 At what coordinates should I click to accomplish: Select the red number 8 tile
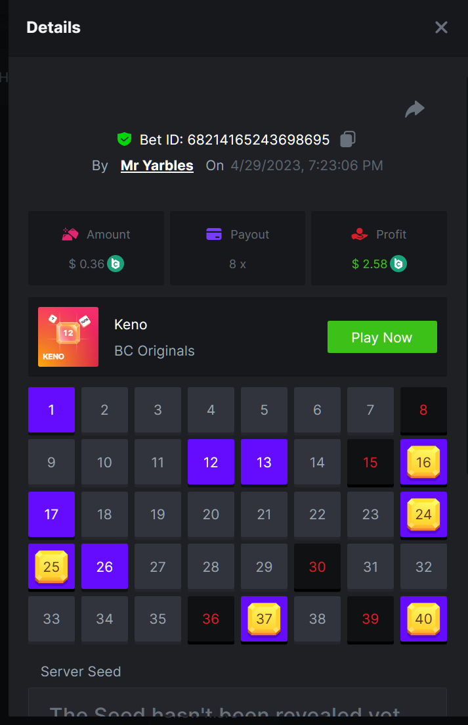coord(423,410)
